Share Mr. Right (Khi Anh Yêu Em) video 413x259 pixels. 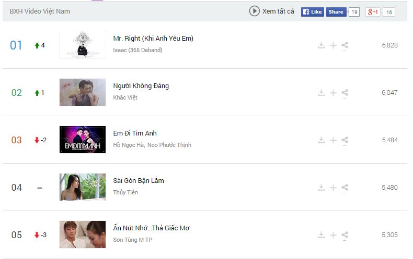pyautogui.click(x=345, y=45)
